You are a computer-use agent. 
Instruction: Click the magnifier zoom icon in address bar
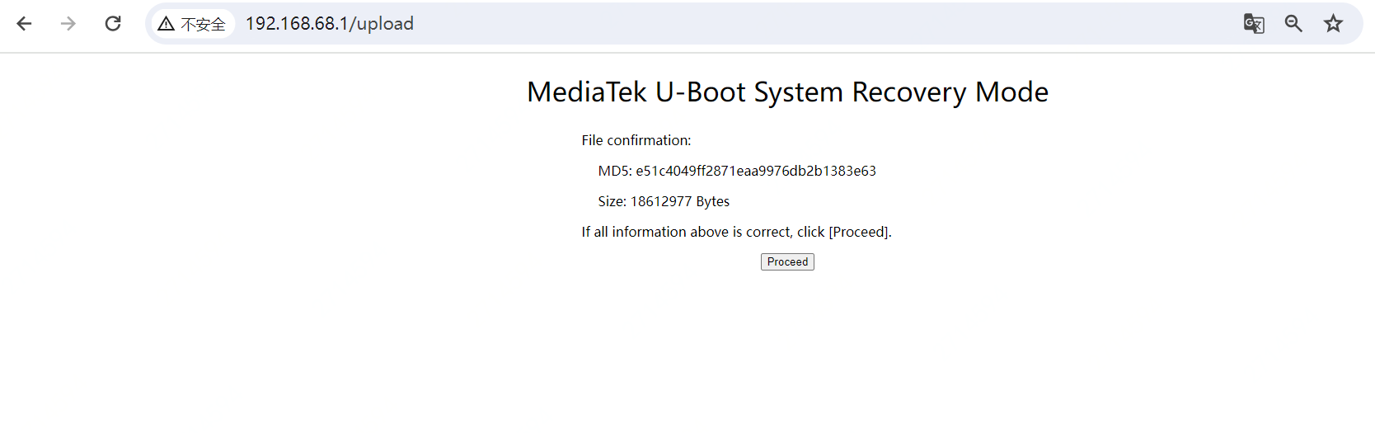pyautogui.click(x=1293, y=24)
